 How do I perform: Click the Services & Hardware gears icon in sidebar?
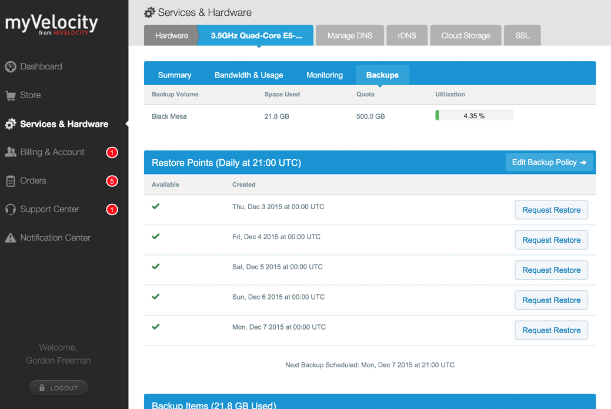[11, 124]
